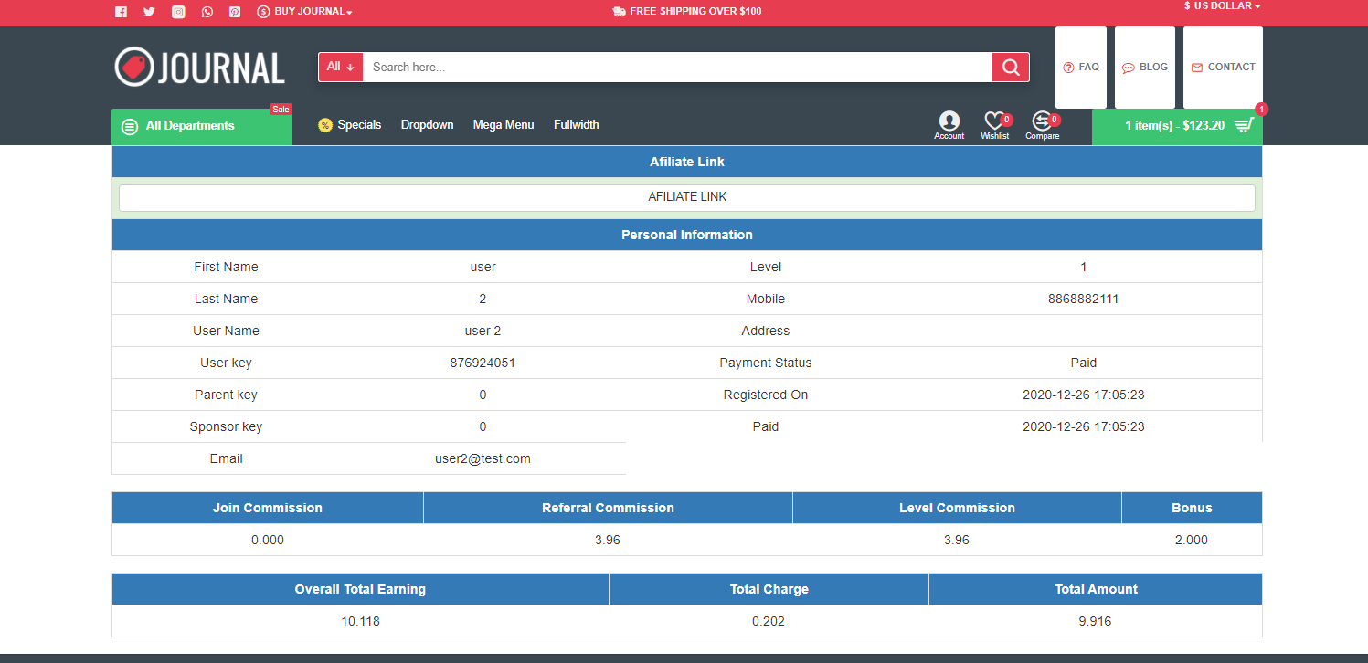
Task: Open the Compare icon
Action: (1042, 121)
